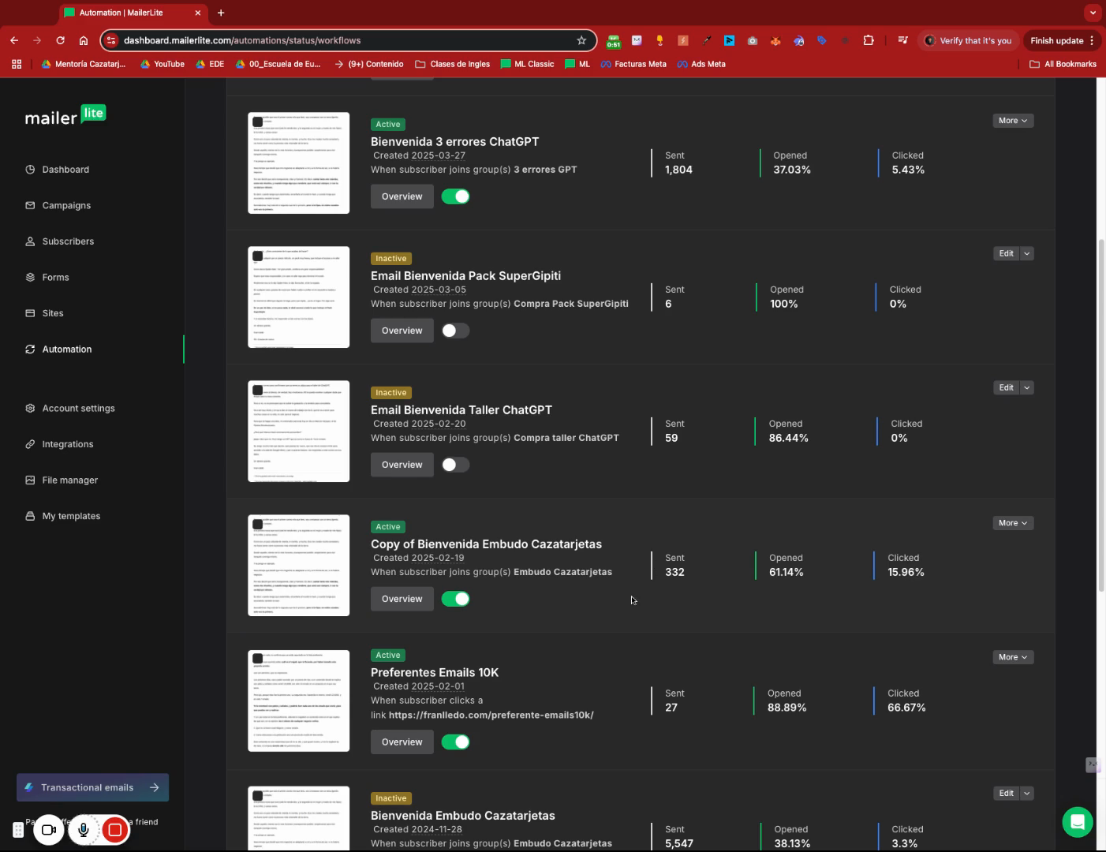Open the Integrations page
This screenshot has width=1106, height=852.
point(68,444)
